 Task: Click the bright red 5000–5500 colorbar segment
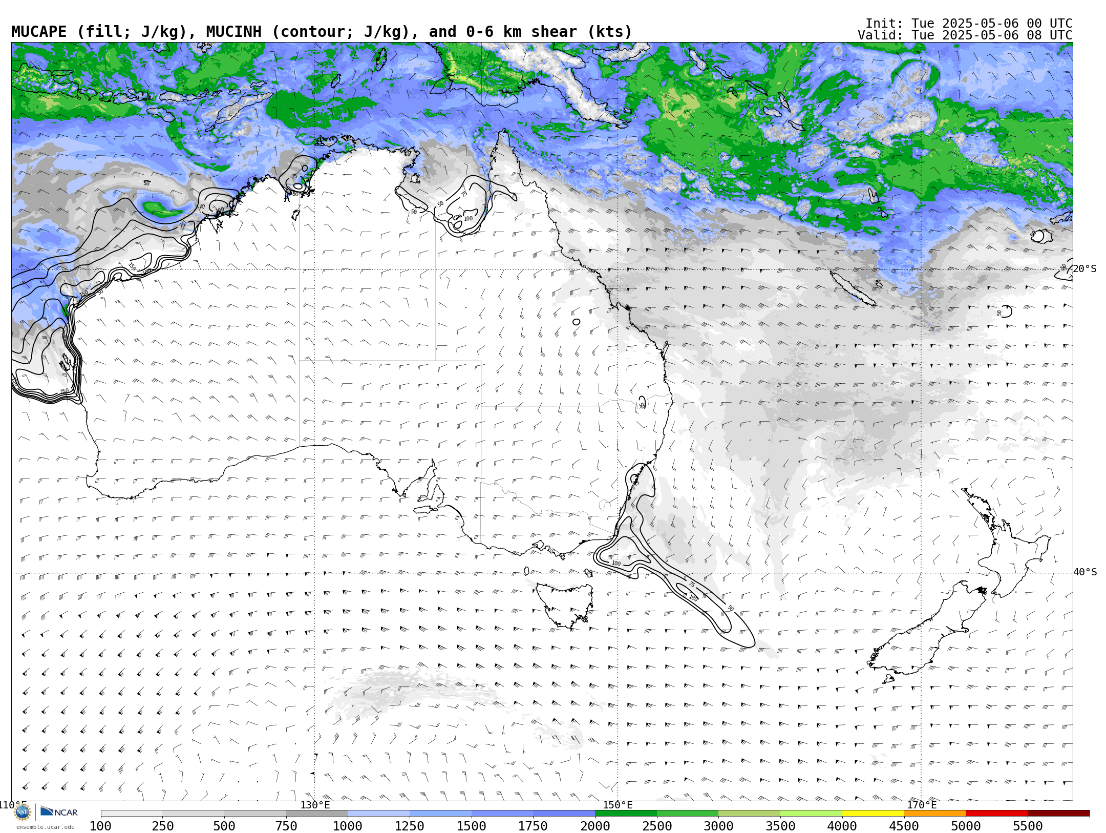[997, 814]
